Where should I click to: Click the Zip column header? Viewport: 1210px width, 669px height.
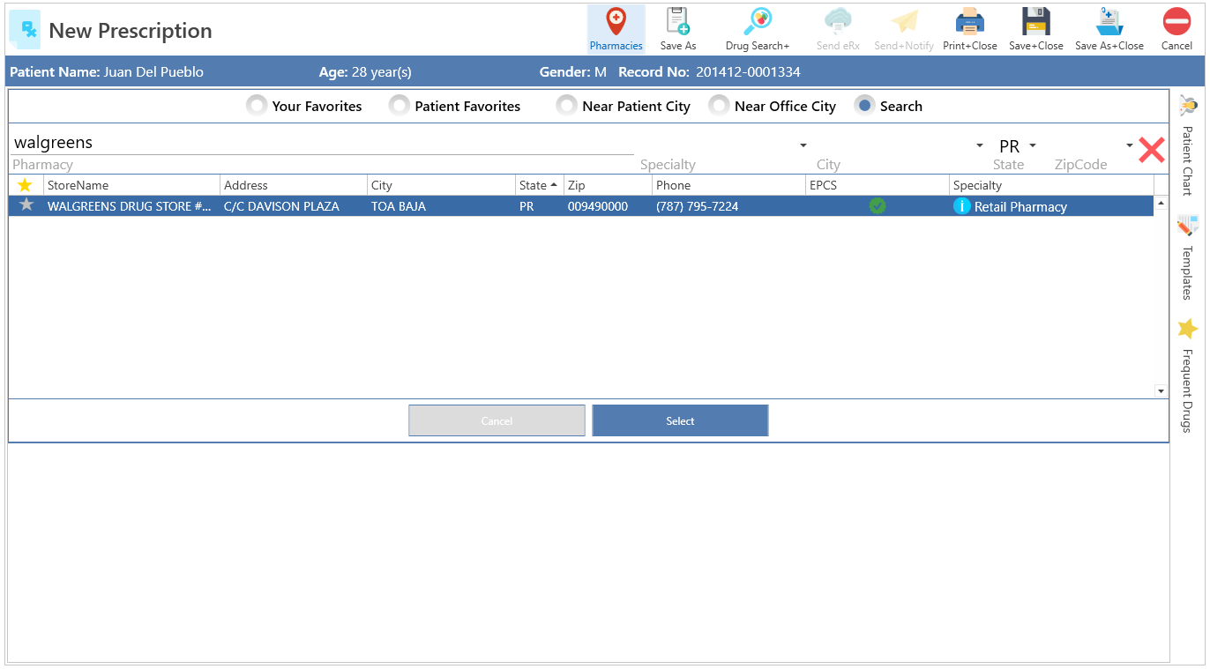click(608, 185)
